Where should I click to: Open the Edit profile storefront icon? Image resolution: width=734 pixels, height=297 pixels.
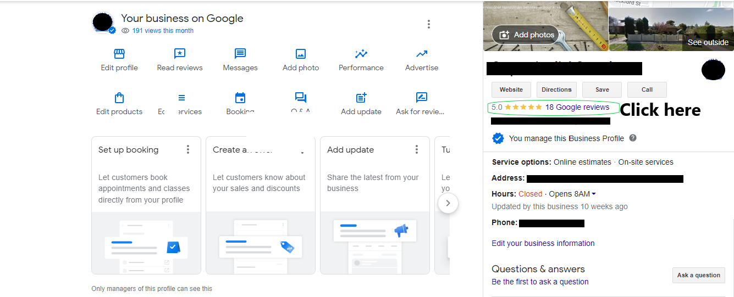[x=119, y=54]
